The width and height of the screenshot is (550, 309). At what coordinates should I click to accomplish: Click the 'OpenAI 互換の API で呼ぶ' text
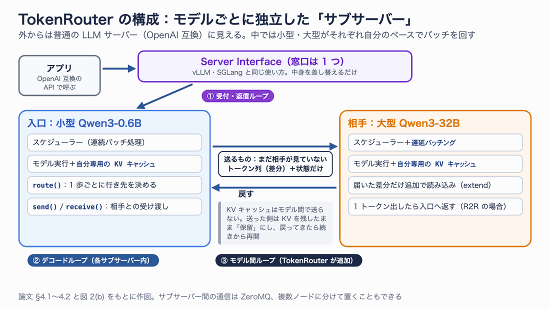59,83
